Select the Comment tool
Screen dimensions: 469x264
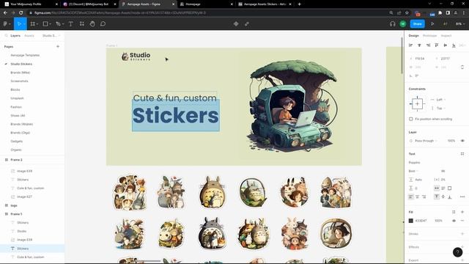tap(103, 24)
